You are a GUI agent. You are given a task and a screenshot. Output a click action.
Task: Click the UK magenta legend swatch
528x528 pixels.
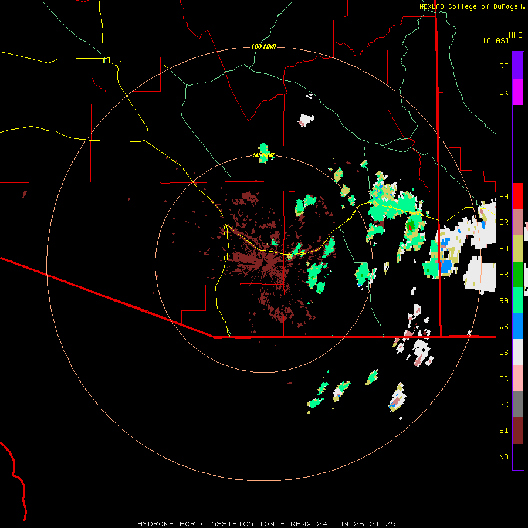pyautogui.click(x=518, y=92)
